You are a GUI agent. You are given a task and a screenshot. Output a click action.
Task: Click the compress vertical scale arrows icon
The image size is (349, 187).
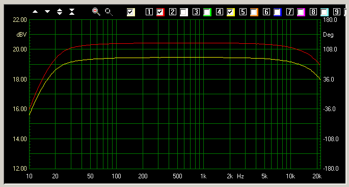coord(72,12)
